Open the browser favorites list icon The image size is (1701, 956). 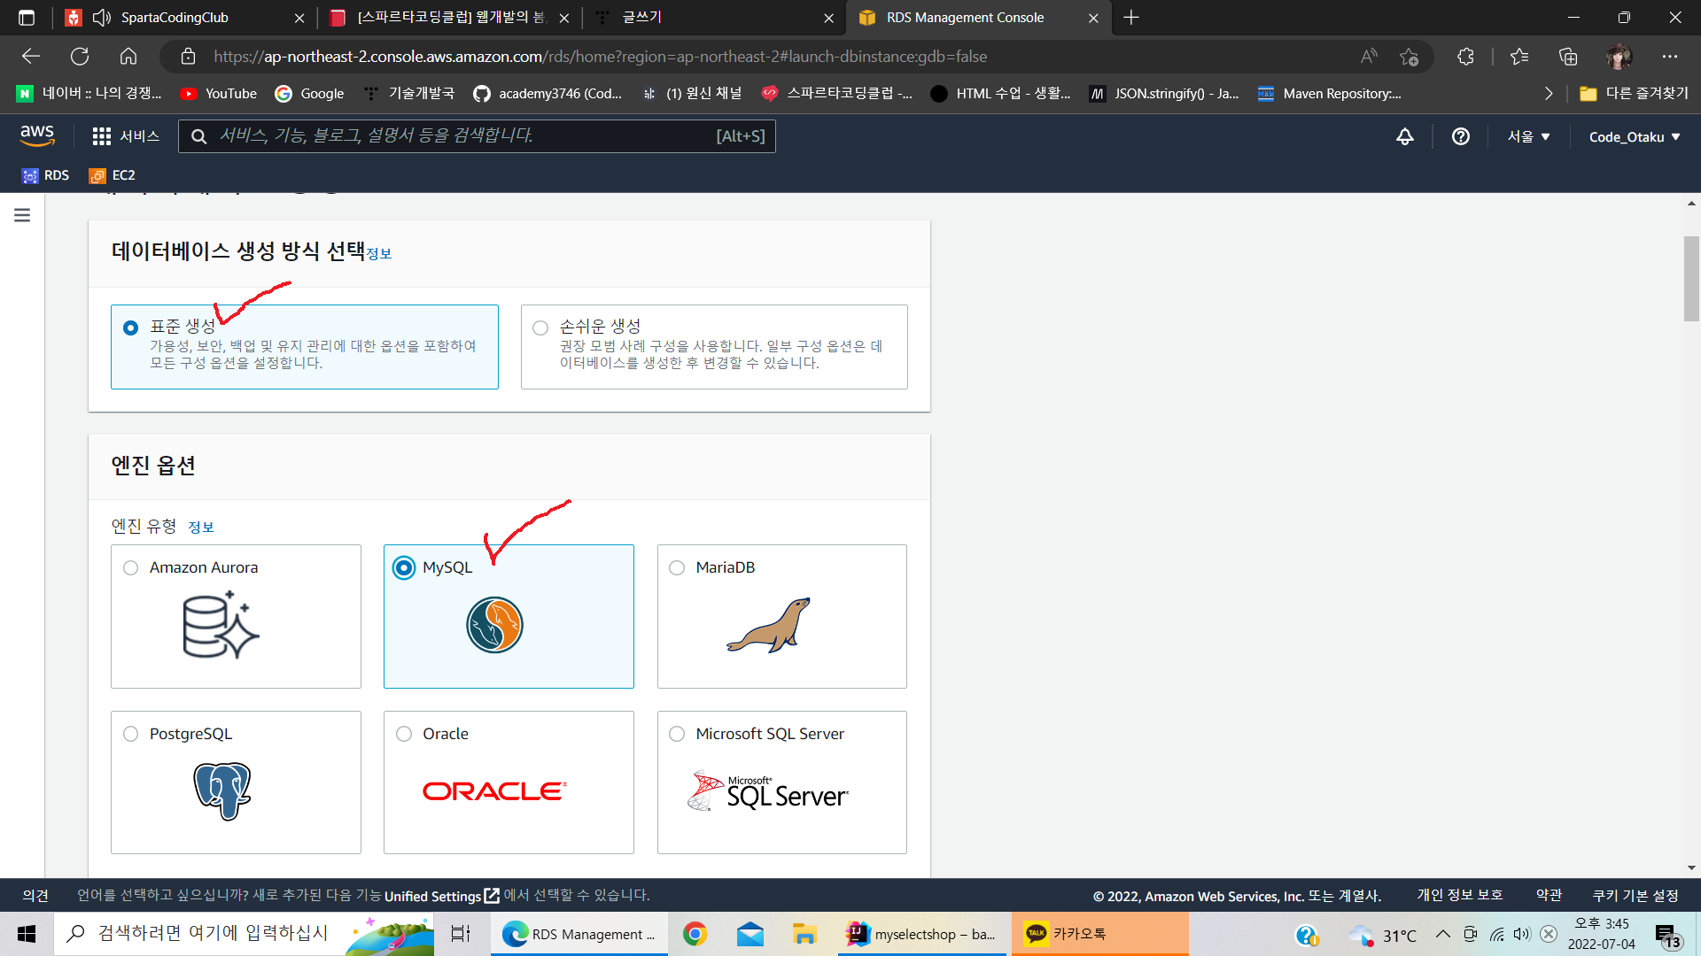point(1519,57)
